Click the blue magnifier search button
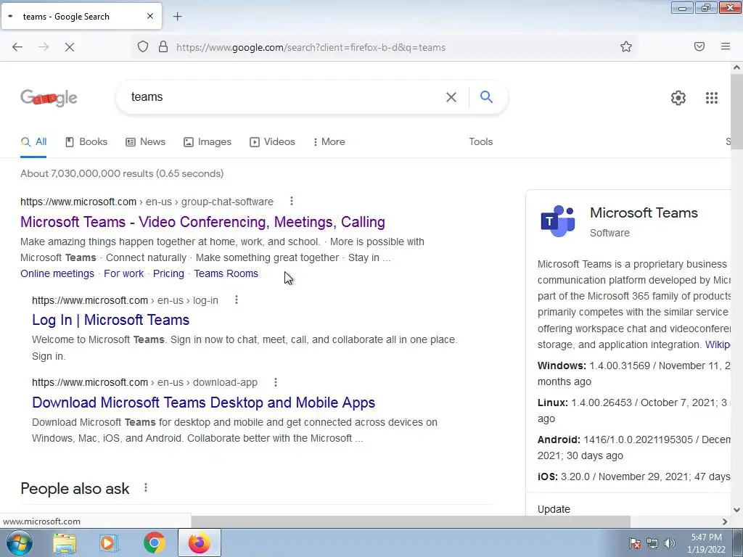Image resolution: width=743 pixels, height=557 pixels. (x=486, y=96)
